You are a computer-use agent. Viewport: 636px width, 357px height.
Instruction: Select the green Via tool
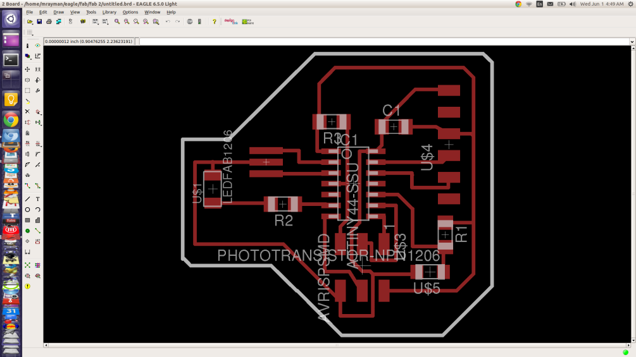28,231
